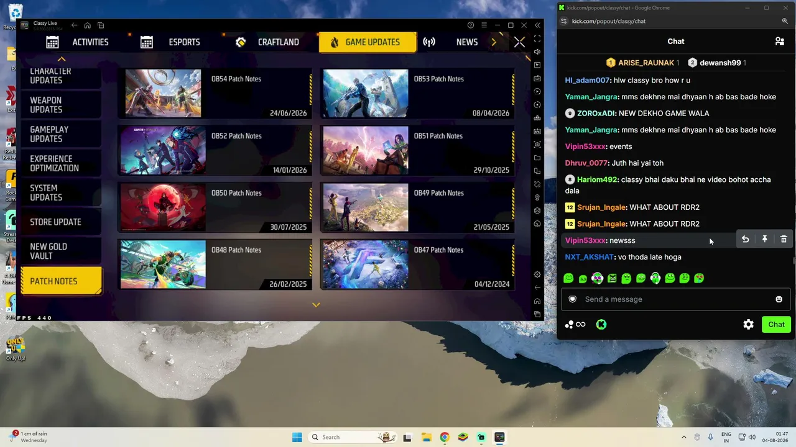The image size is (796, 447).
Task: Open chat settings gear
Action: tap(749, 324)
